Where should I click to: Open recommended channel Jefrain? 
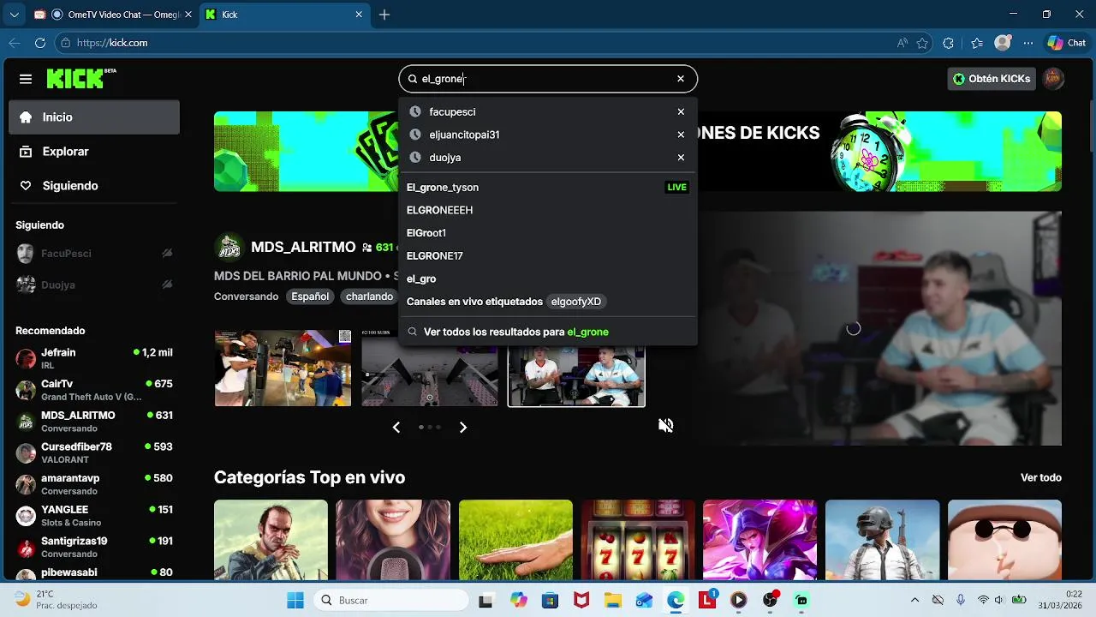[94, 358]
